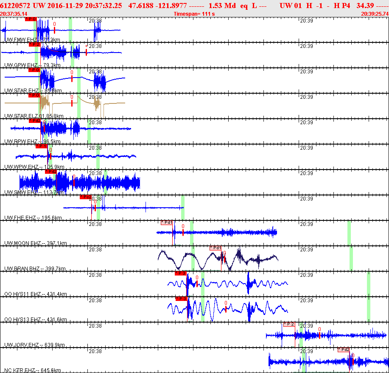The height and width of the screenshot is (373, 389).
Task: Click the OO HYS13 EHZ 421.6km station label
Action: point(36,320)
